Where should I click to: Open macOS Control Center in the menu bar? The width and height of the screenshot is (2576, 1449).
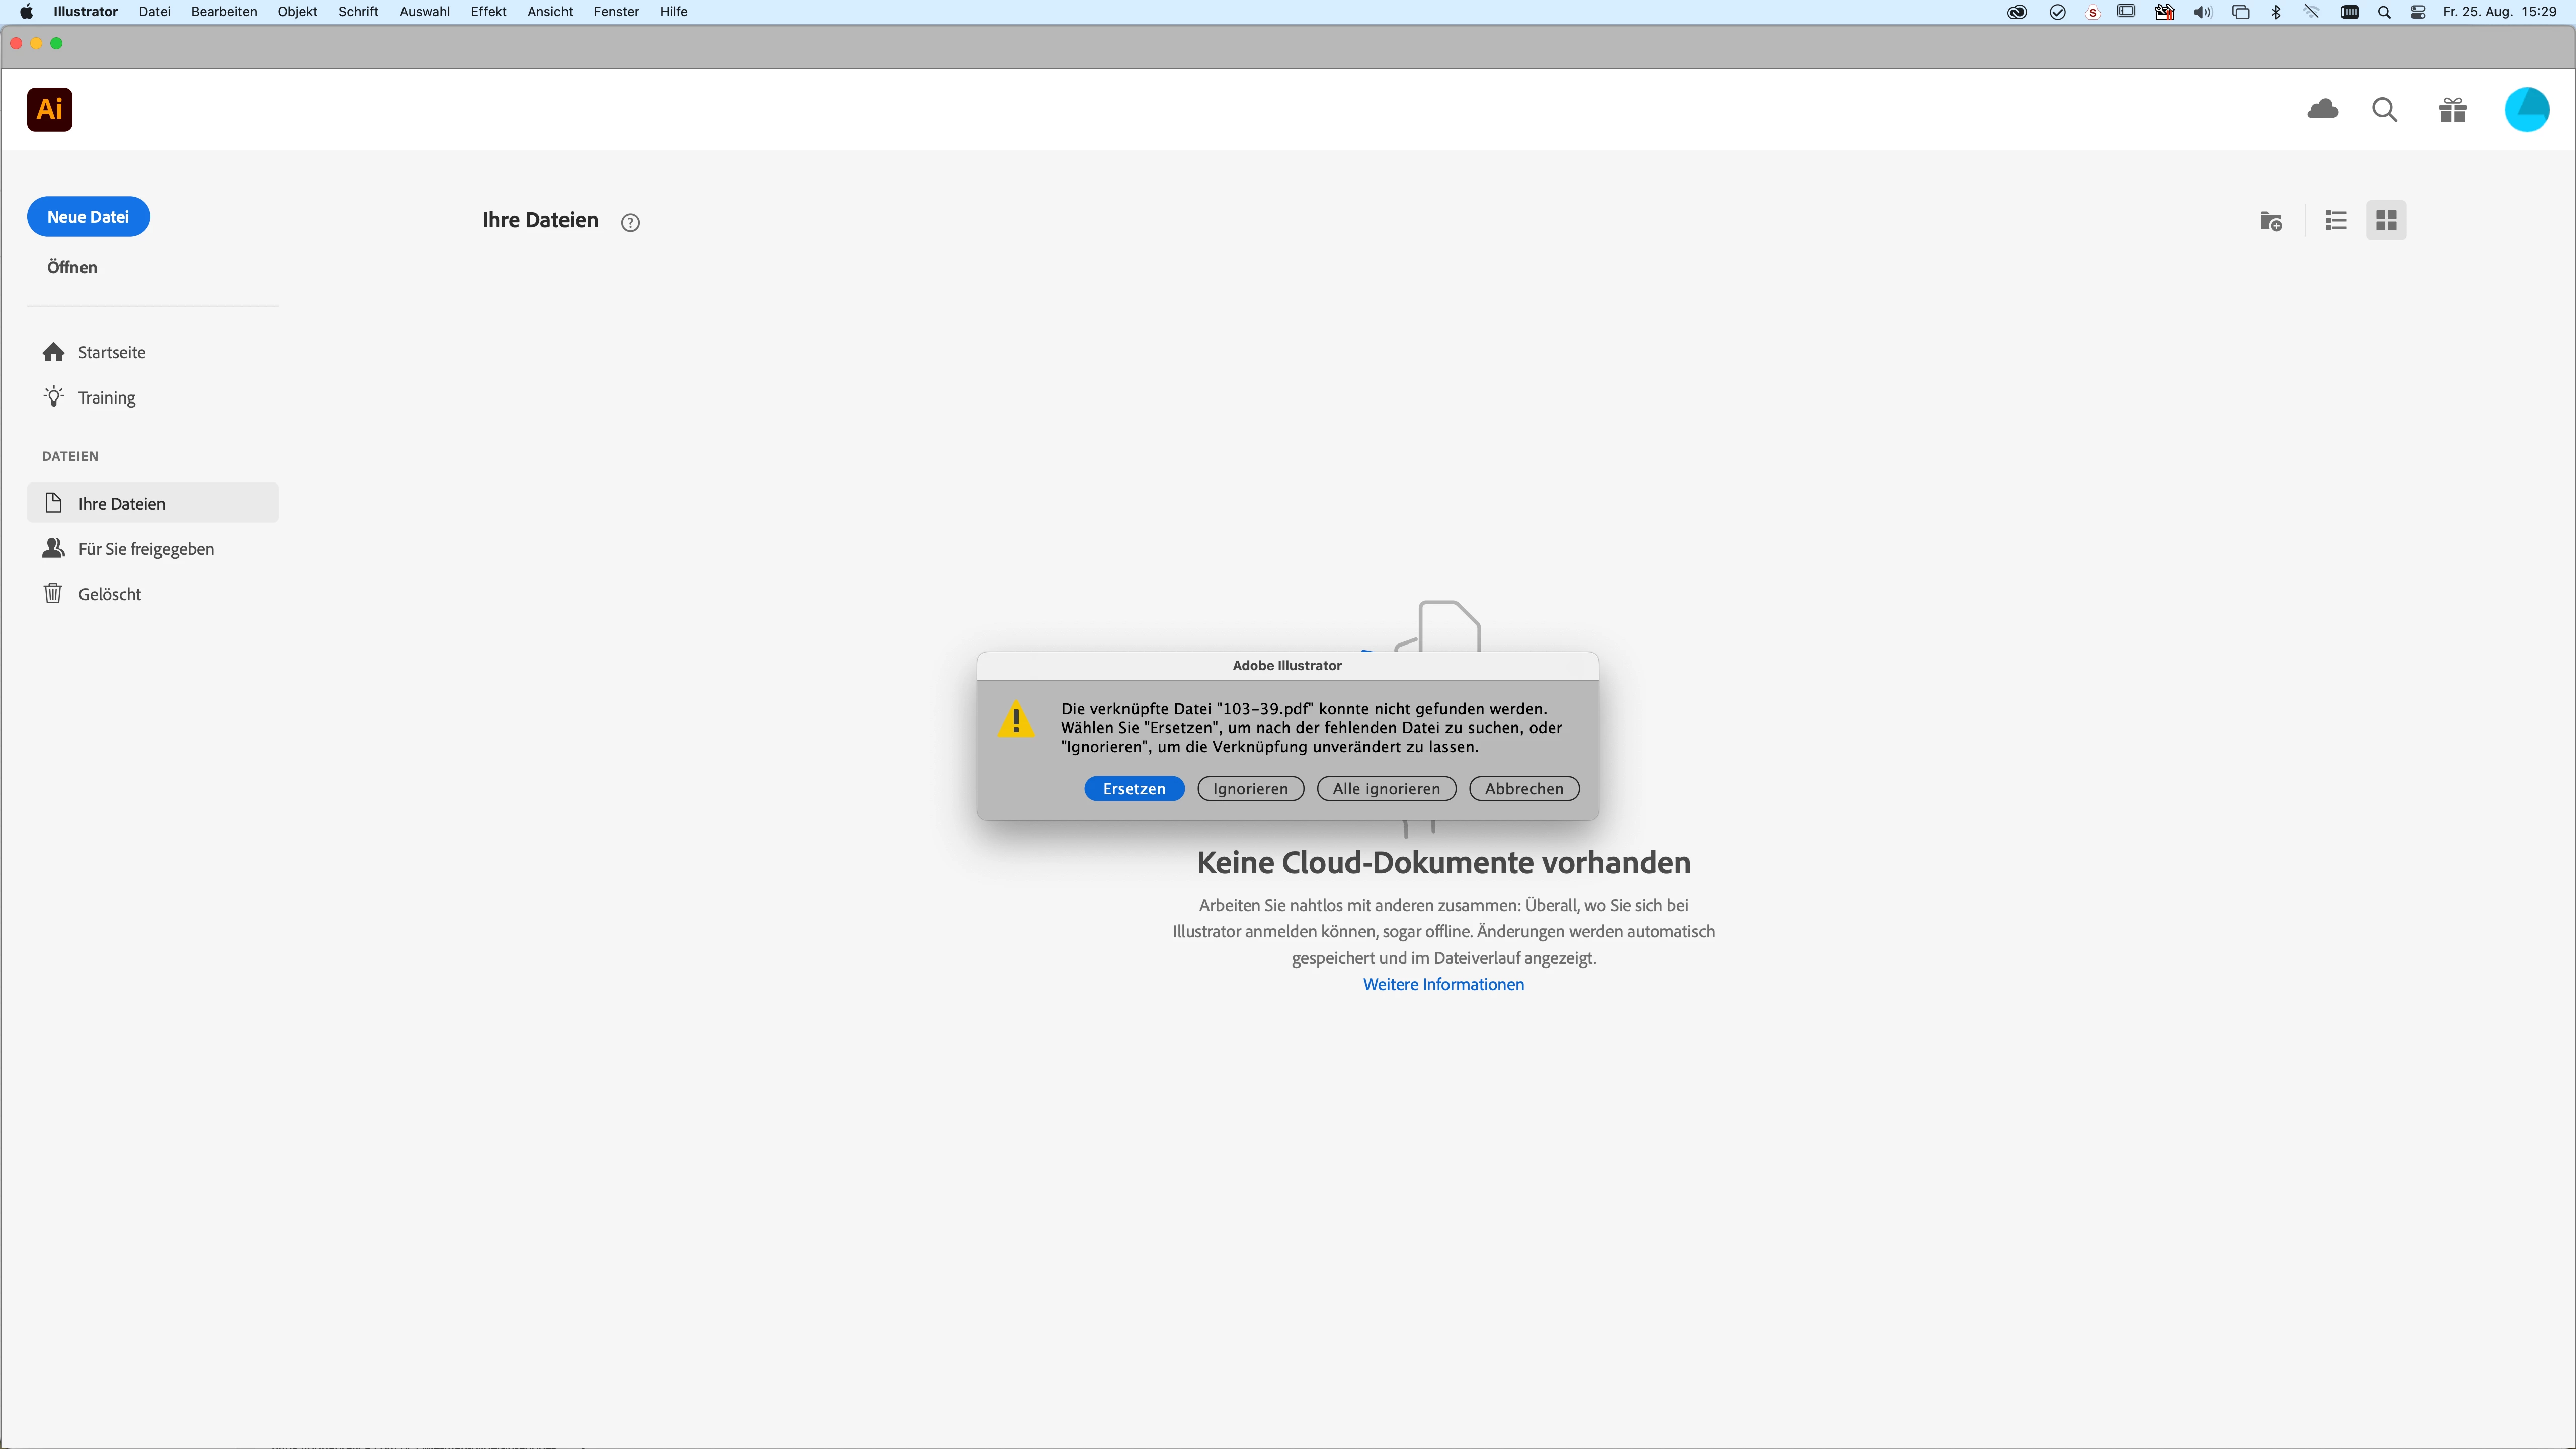coord(2417,12)
